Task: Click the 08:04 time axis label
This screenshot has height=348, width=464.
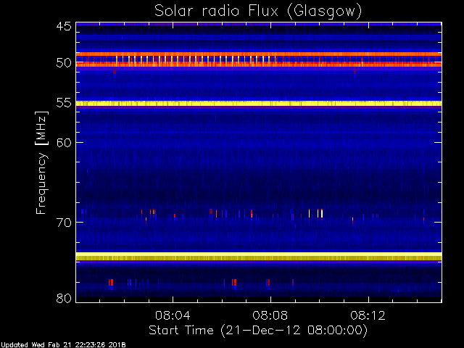Action: 173,315
